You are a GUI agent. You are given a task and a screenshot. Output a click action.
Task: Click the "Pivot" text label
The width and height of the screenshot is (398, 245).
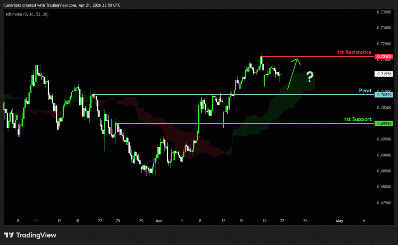[x=365, y=90]
